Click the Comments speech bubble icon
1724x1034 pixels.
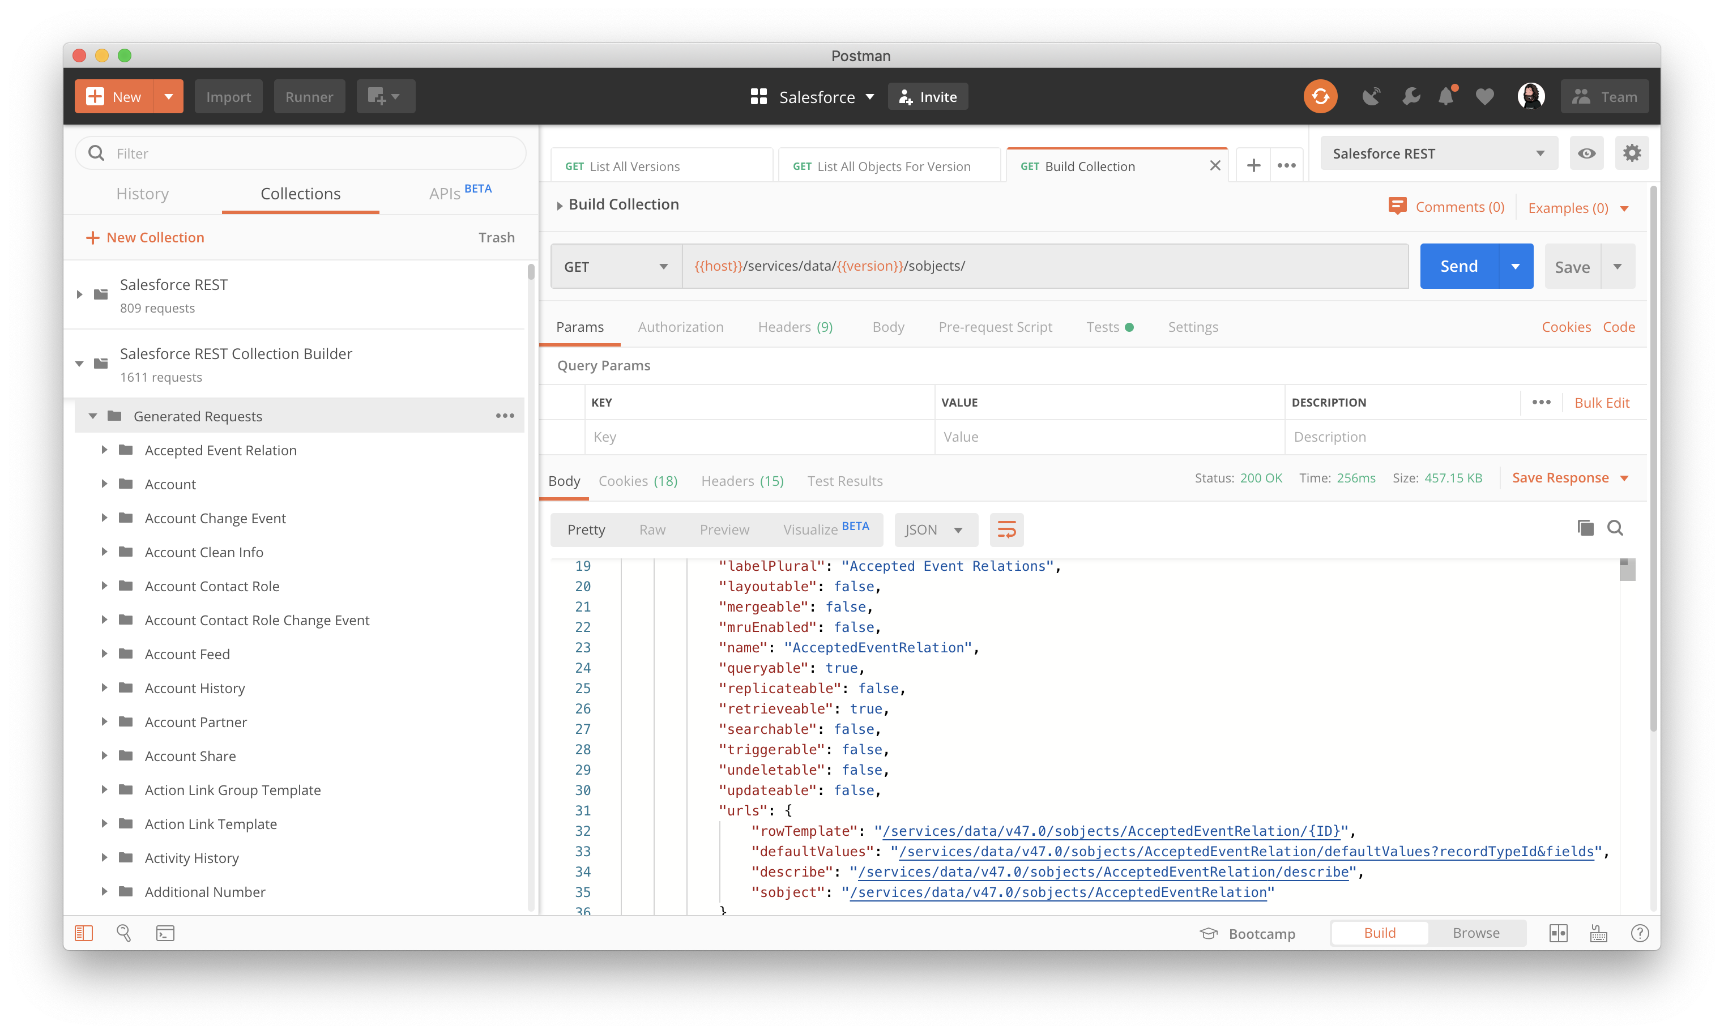[x=1397, y=206]
